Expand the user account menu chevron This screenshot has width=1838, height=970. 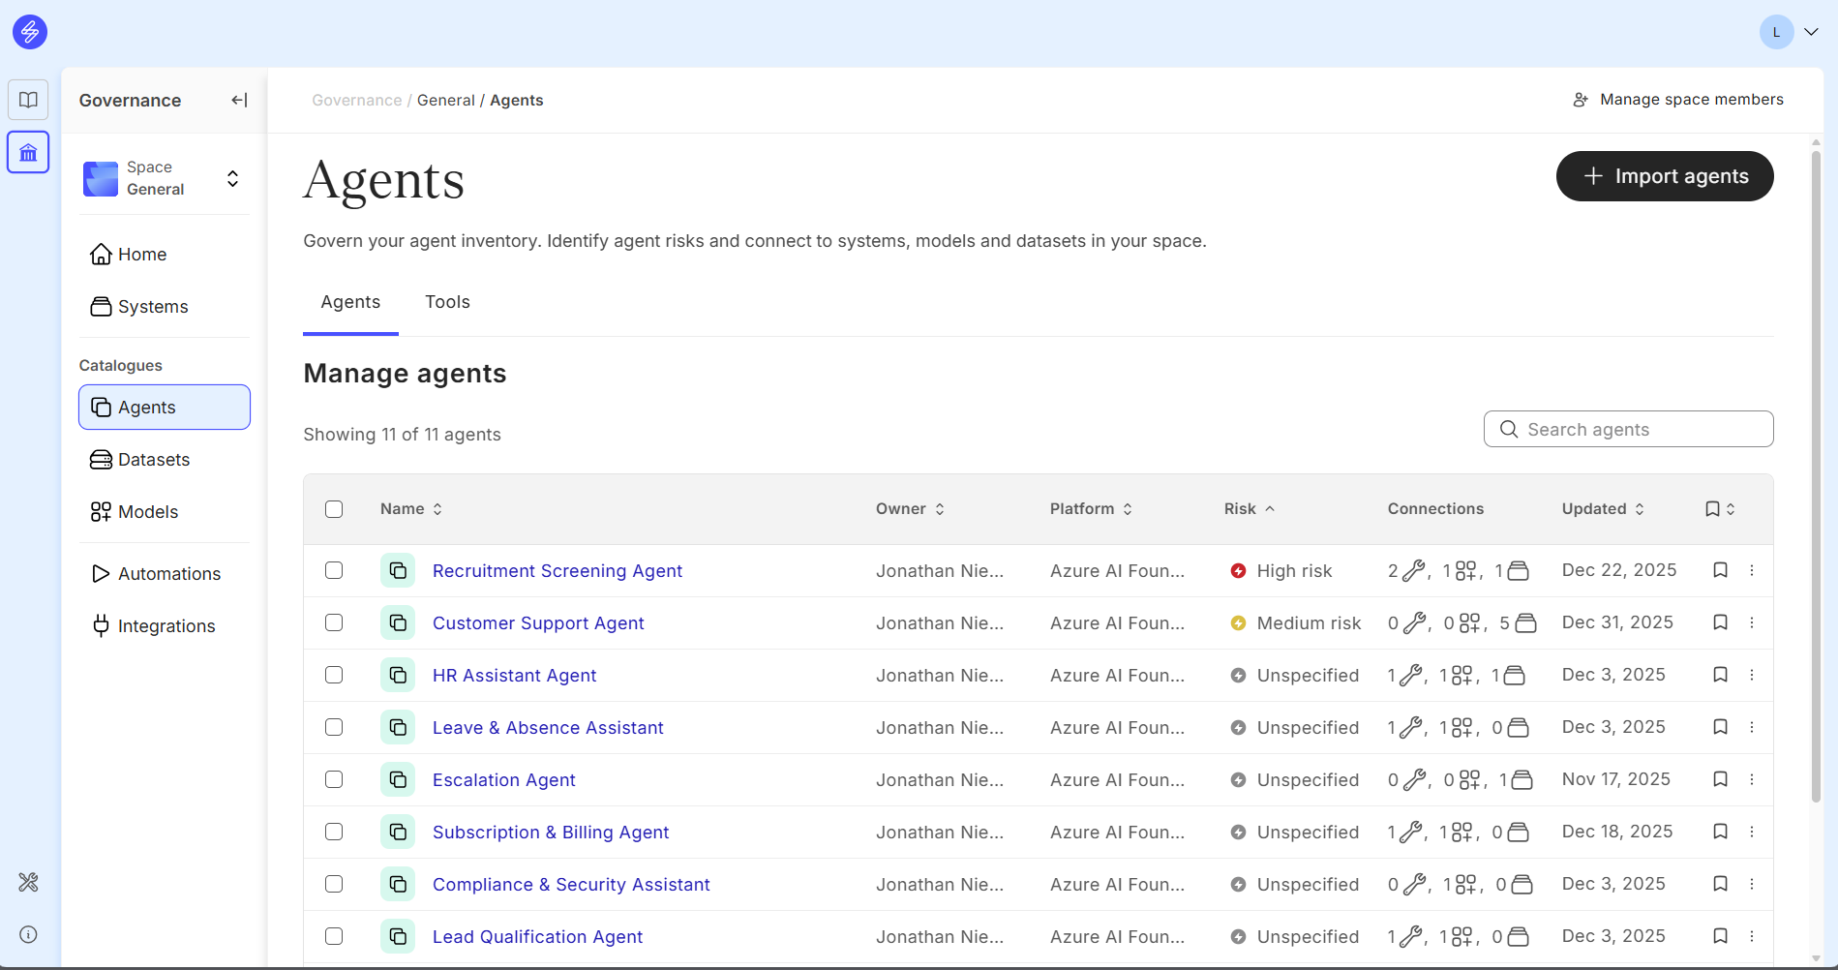[x=1811, y=32]
